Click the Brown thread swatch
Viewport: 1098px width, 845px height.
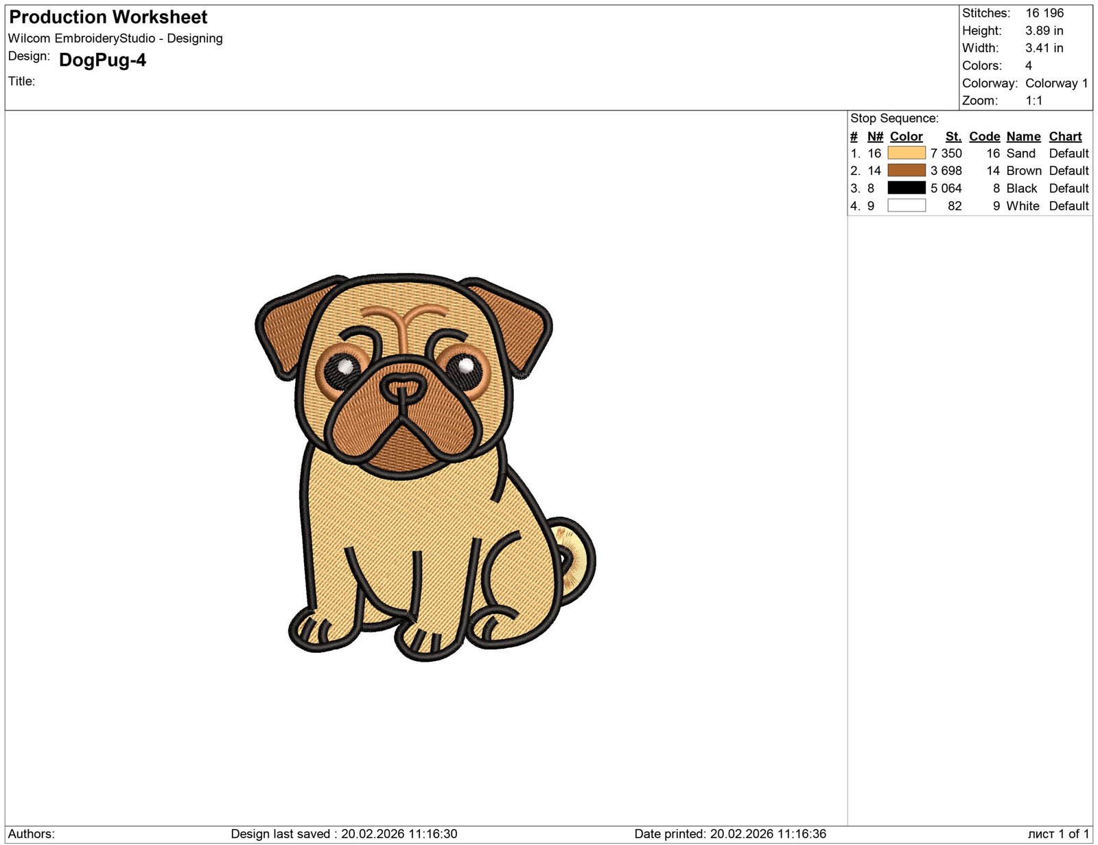tap(906, 170)
